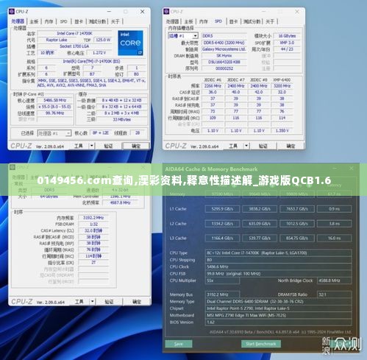Image resolution: width=367 pixels, height=360 pixels.
Task: Click the L2 Cache 1334.2 GB/s read value
Action: click(222, 224)
